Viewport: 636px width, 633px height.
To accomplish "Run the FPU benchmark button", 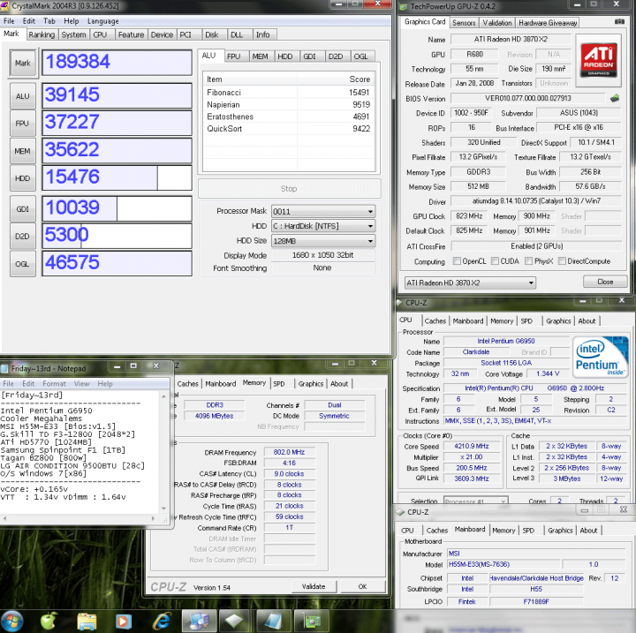I will click(x=23, y=124).
